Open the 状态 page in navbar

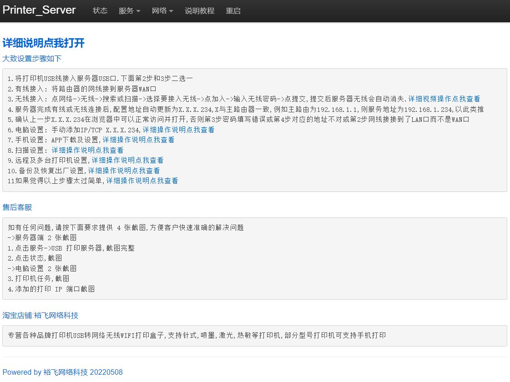[100, 10]
